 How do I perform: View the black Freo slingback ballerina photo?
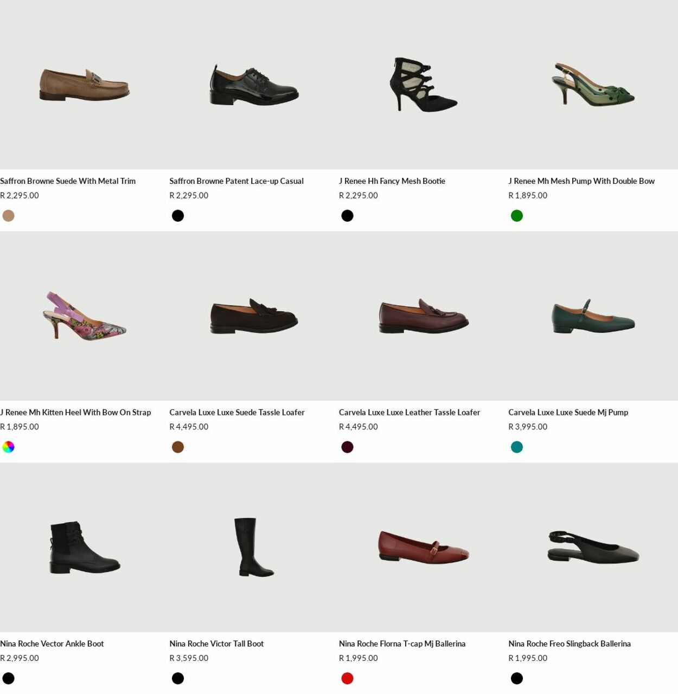(x=593, y=547)
